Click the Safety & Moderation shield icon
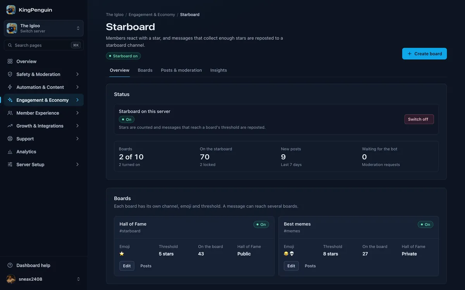Screen dimensions: 465x290 [10, 74]
